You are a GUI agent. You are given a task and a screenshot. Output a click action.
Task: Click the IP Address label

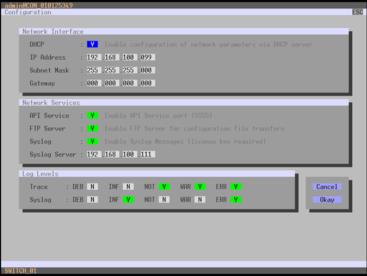pos(47,57)
